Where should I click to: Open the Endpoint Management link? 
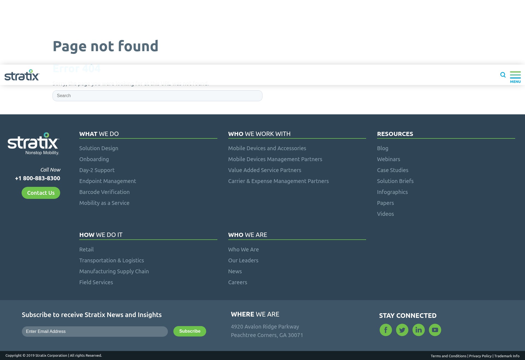coord(107,181)
